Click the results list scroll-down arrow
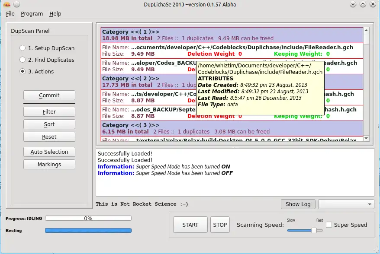Image resolution: width=380 pixels, height=254 pixels. (366, 138)
